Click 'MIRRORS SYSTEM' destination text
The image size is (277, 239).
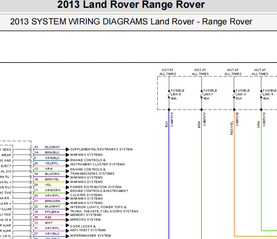click(85, 220)
